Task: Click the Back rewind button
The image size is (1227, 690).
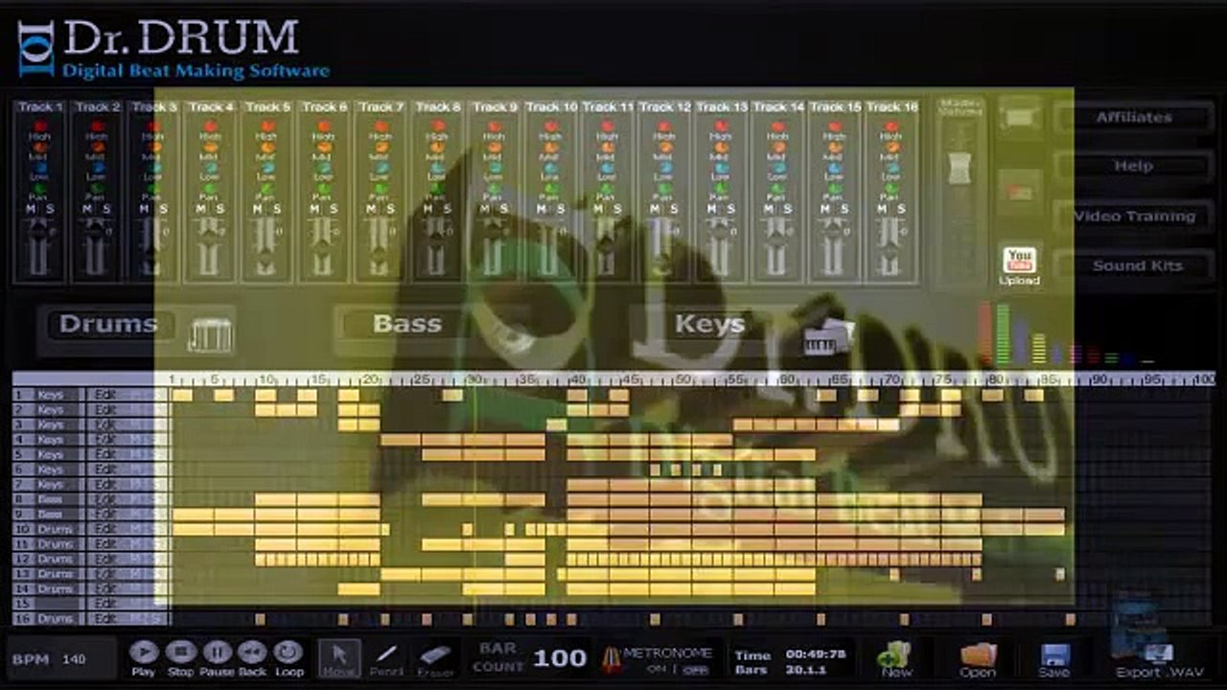Action: click(252, 653)
